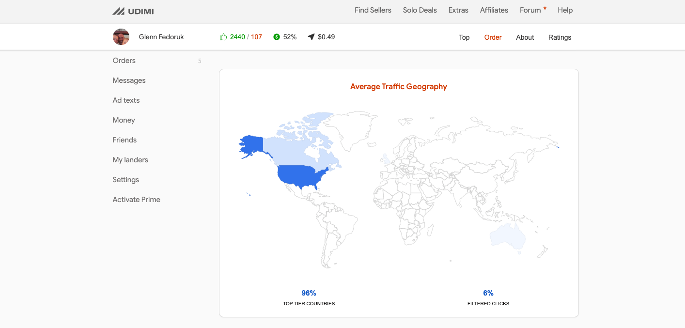
Task: Click the Udimi logo icon
Action: coord(118,11)
